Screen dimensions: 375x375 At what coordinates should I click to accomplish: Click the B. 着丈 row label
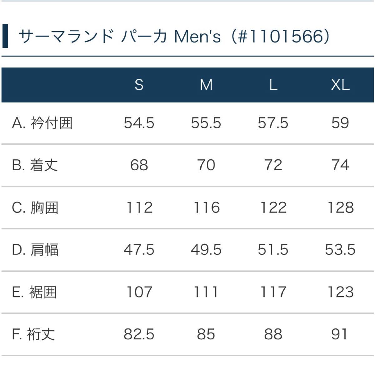pos(35,165)
